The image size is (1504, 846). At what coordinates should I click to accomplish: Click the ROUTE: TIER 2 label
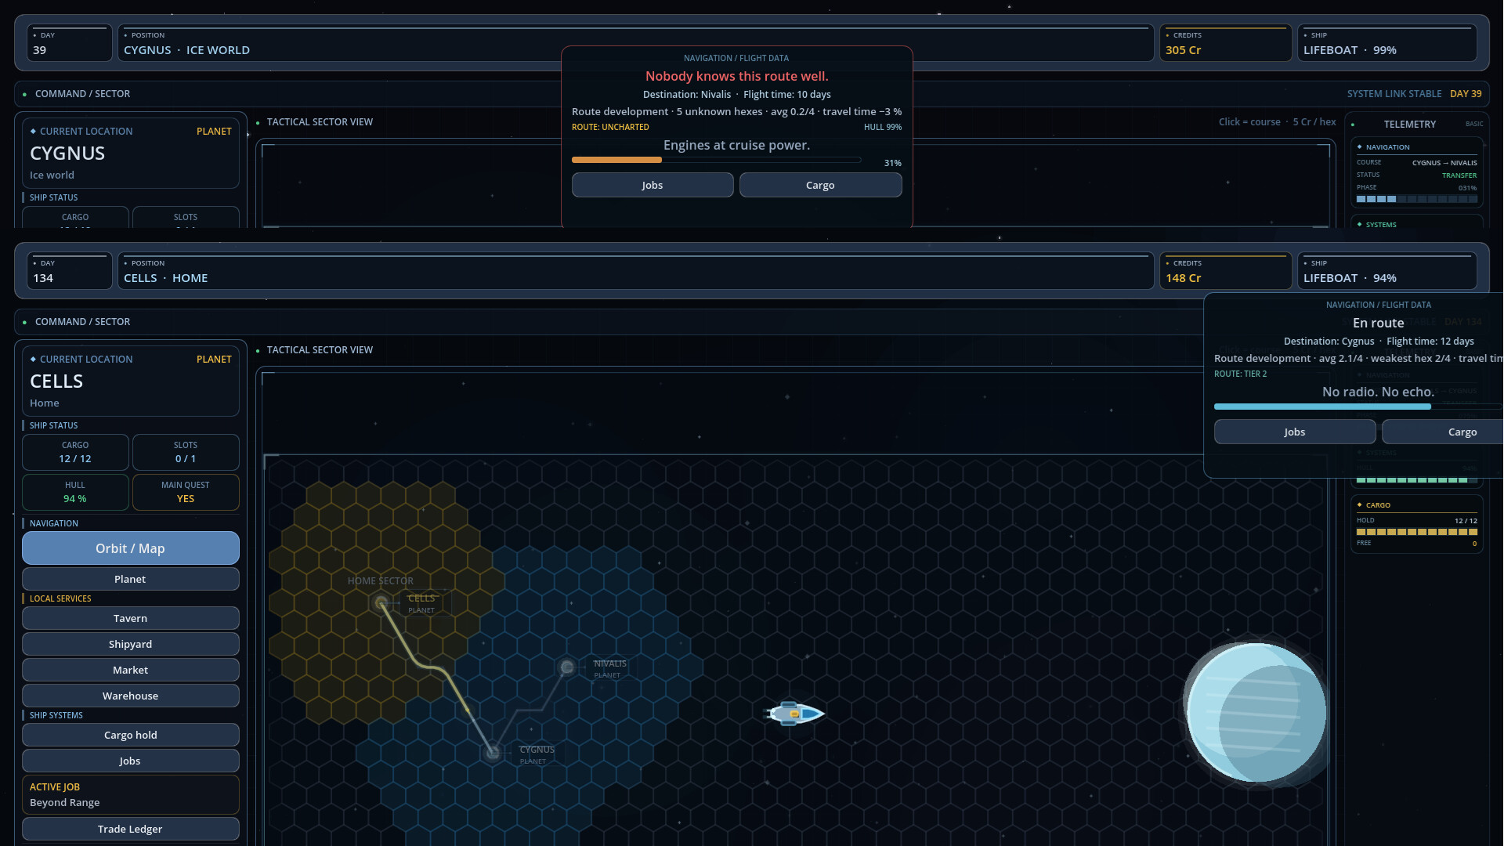[1240, 374]
